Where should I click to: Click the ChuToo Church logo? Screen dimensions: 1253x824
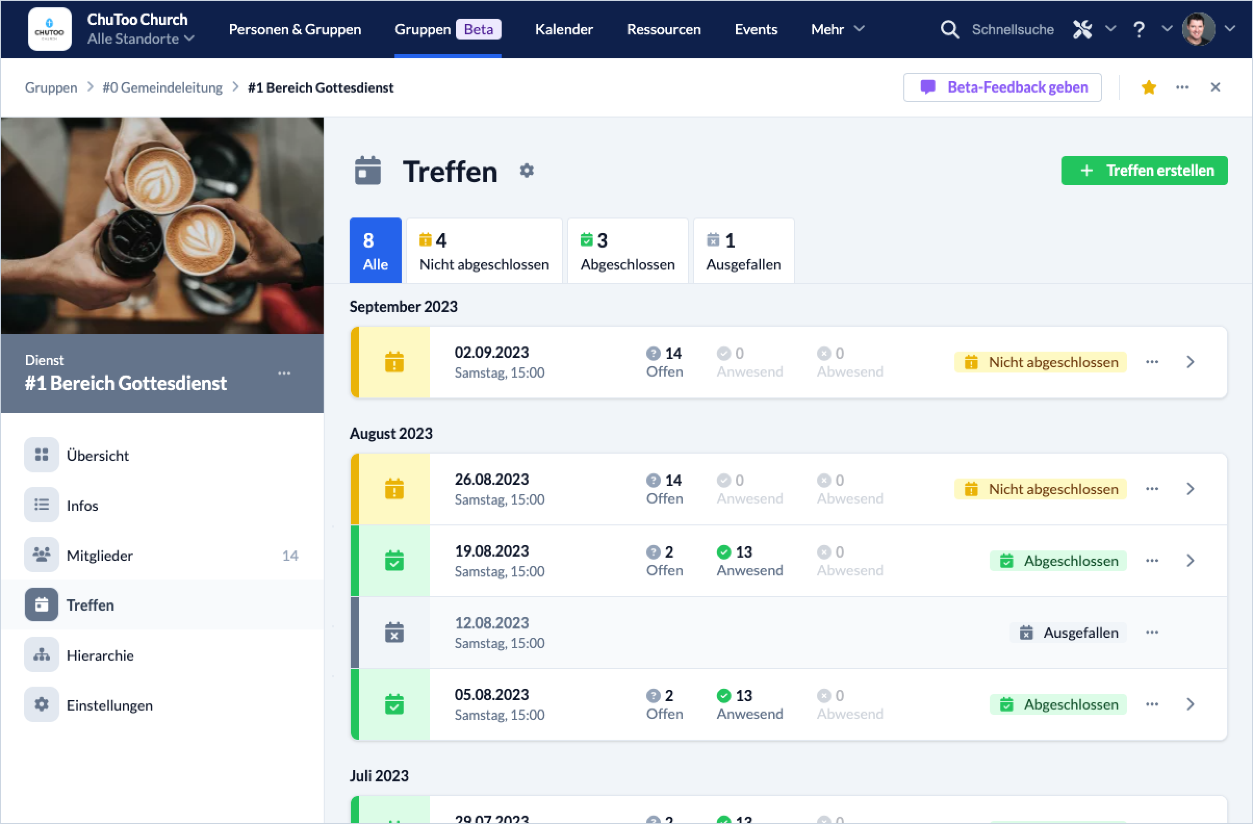coord(49,30)
